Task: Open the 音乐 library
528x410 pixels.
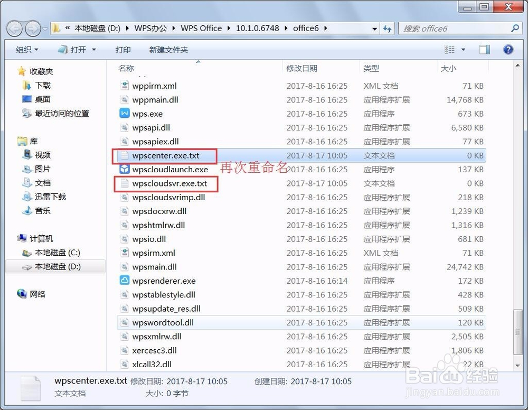Action: [37, 211]
